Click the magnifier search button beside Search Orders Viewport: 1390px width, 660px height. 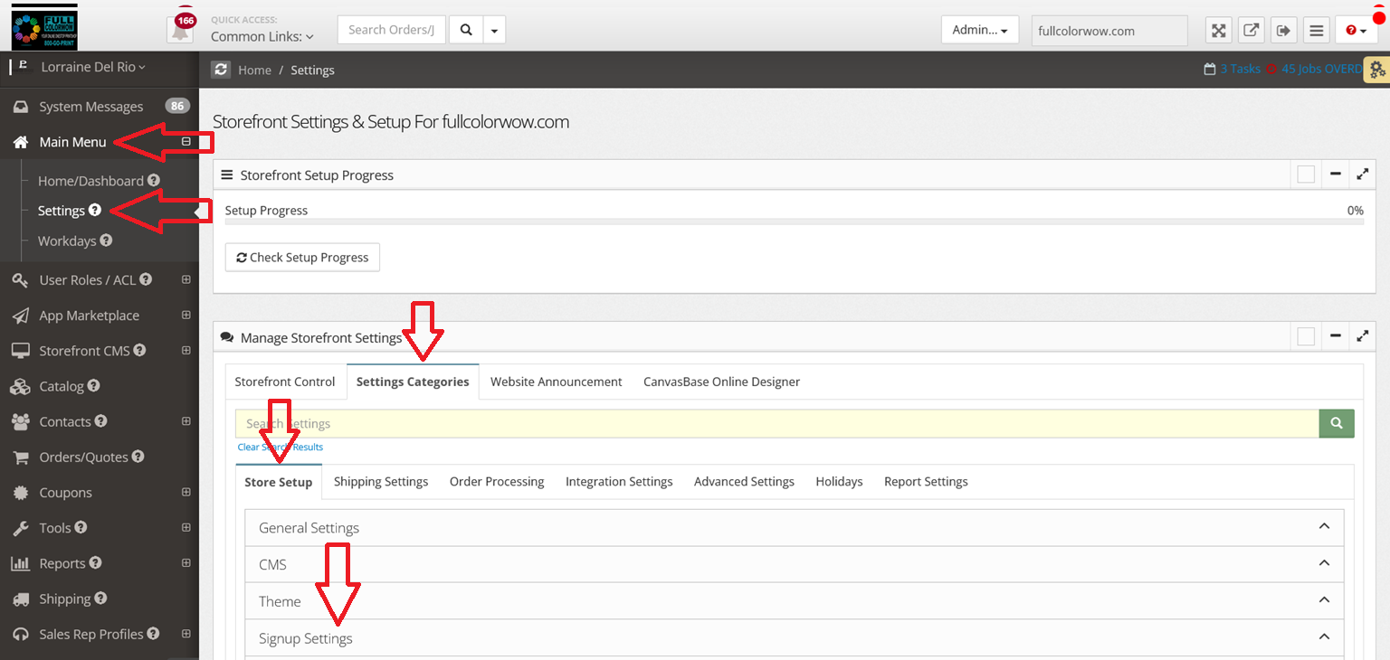point(466,30)
